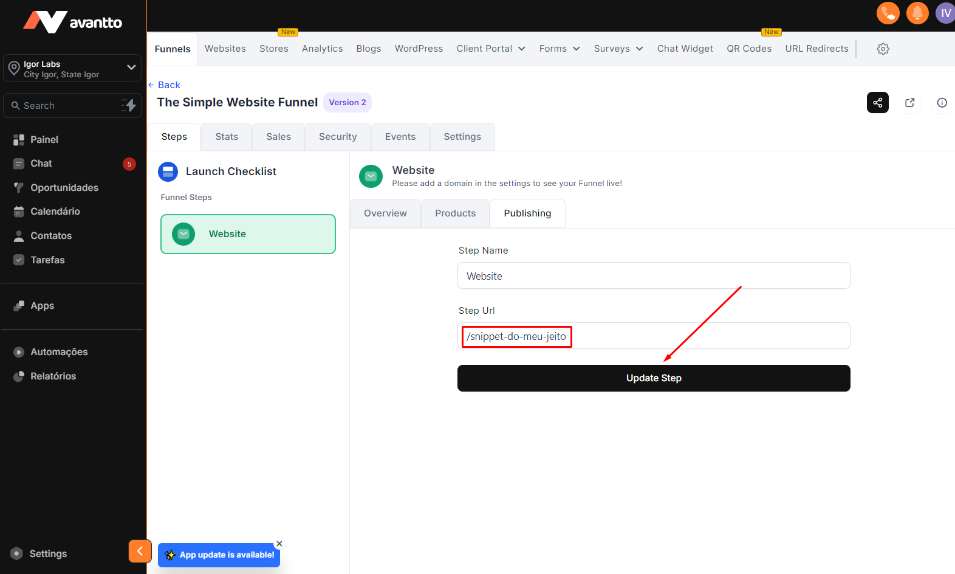The width and height of the screenshot is (955, 574).
Task: Go back using the Back link
Action: (x=165, y=85)
